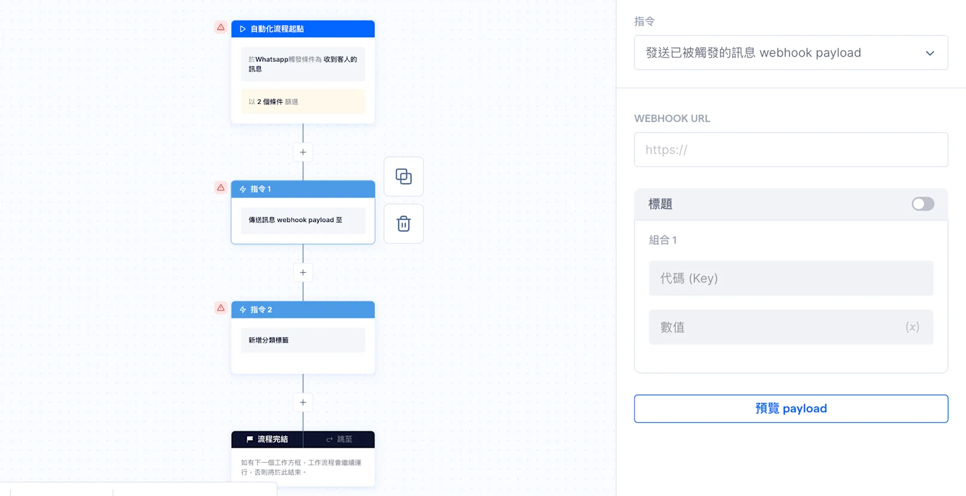Click the (x) variable icon in the 數值 field

click(912, 327)
